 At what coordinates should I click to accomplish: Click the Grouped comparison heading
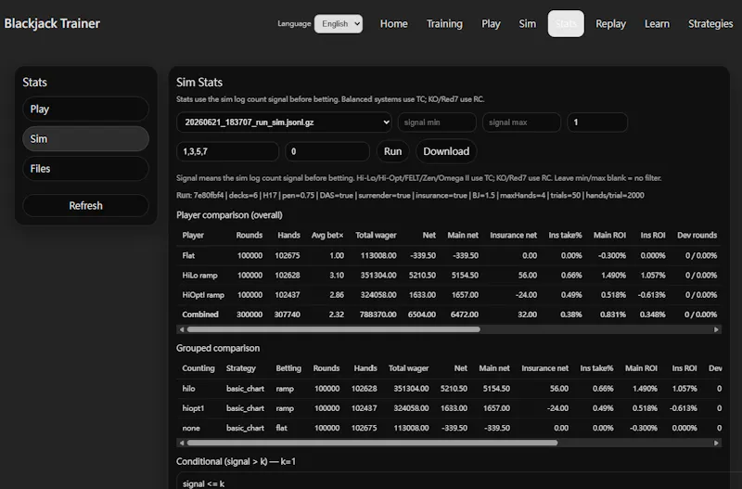pos(218,348)
